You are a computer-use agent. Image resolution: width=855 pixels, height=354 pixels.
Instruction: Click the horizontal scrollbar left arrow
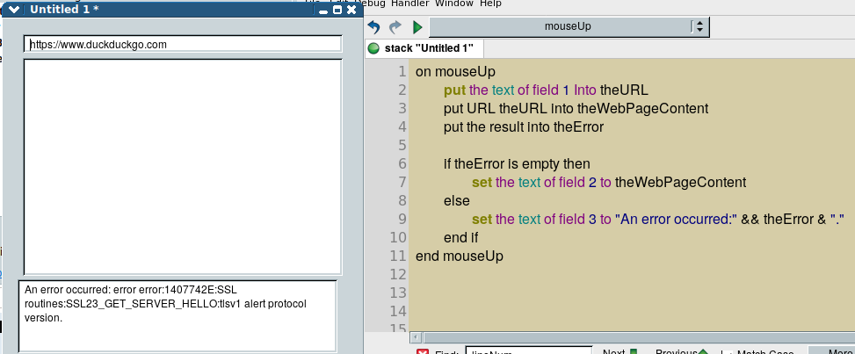417,337
